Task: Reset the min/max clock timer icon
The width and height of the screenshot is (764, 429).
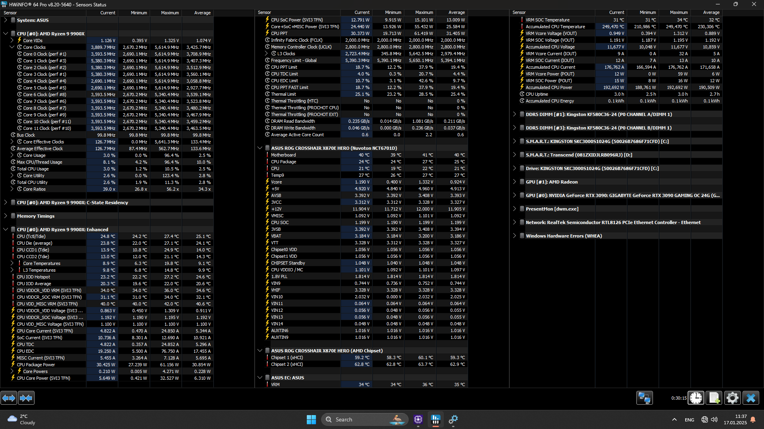Action: (696, 398)
